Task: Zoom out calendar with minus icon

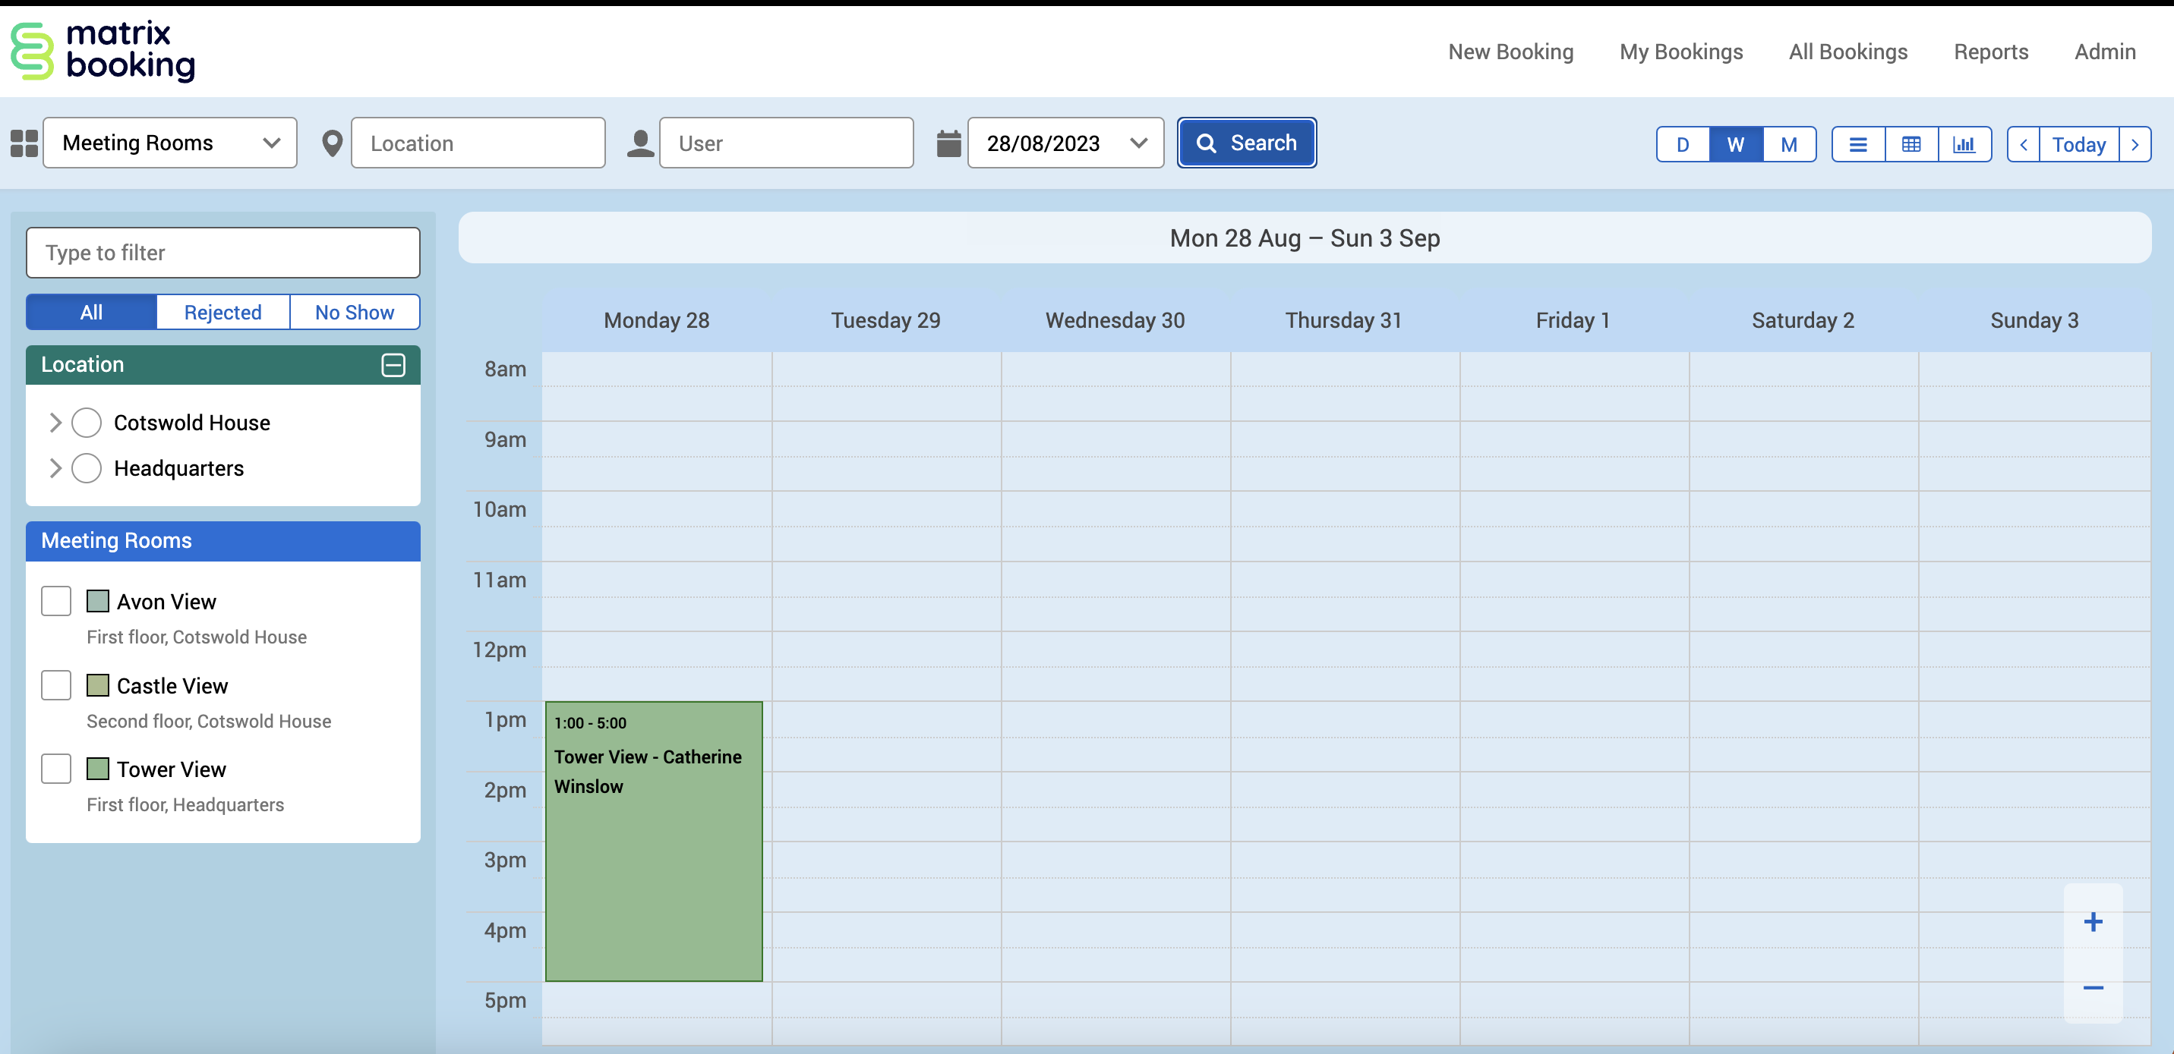Action: [x=2092, y=987]
